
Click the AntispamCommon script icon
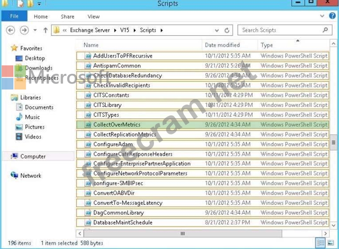88,66
